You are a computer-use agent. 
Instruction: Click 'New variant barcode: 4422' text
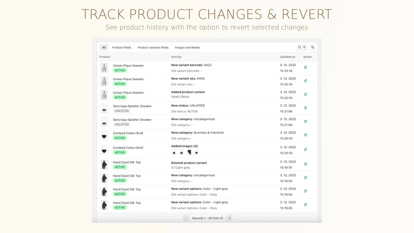click(x=191, y=65)
